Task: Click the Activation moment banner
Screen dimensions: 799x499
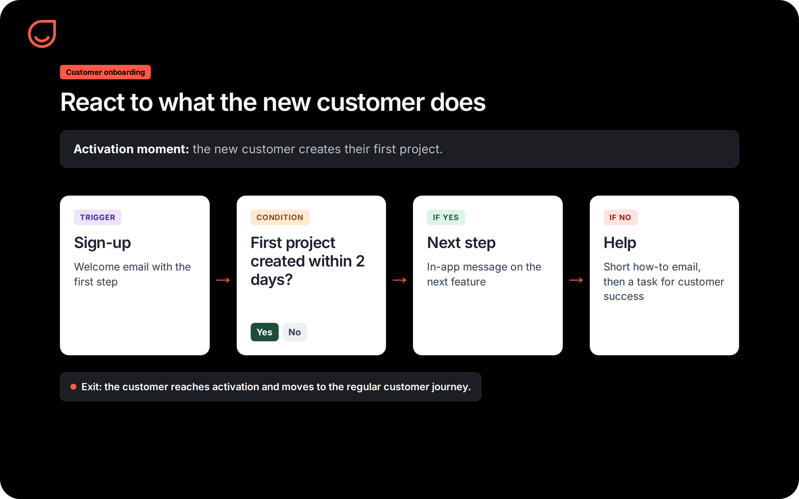Action: pos(399,149)
